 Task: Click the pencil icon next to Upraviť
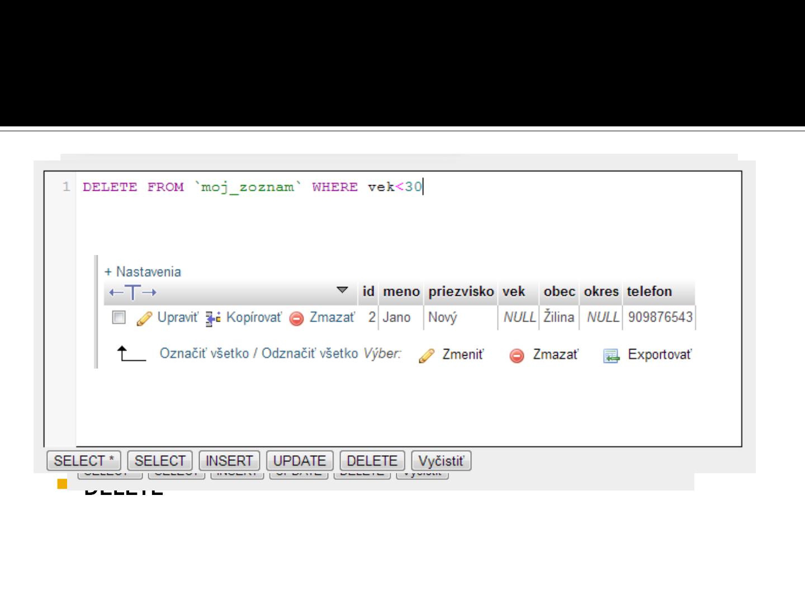(x=144, y=318)
